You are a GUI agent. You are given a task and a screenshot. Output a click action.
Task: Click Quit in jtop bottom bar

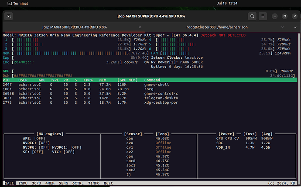108,183
